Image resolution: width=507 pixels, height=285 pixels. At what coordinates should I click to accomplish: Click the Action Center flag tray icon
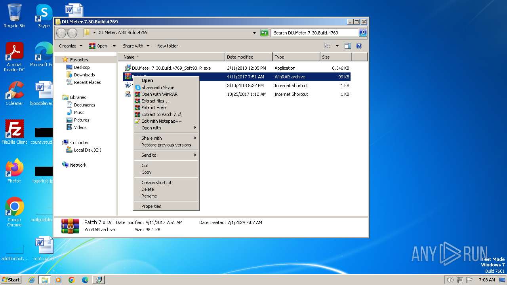click(x=469, y=280)
